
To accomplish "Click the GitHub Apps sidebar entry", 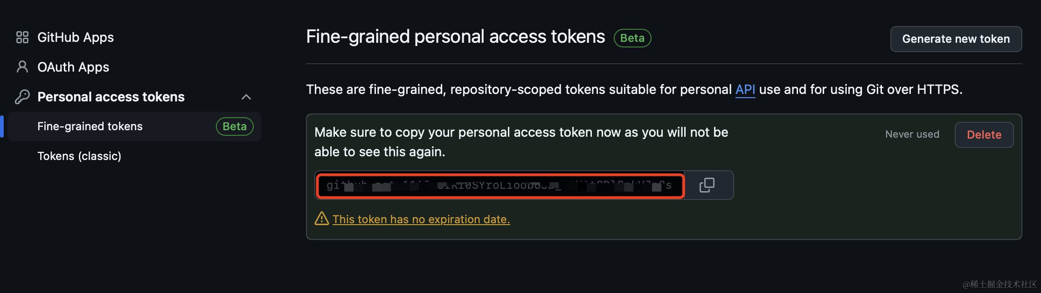I will [x=76, y=37].
